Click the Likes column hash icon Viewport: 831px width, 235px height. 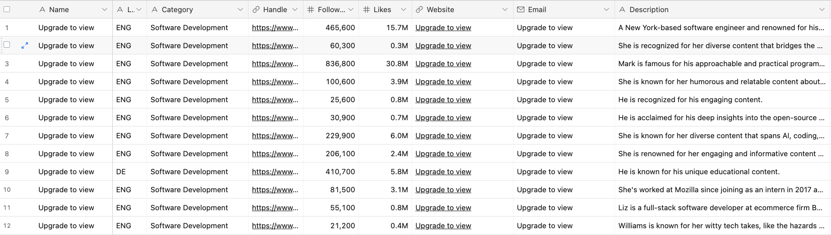click(367, 9)
